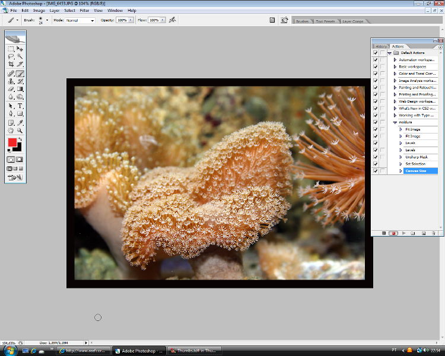Image resolution: width=445 pixels, height=356 pixels.
Task: Expand the Automation workspaces action
Action: pyautogui.click(x=396, y=60)
